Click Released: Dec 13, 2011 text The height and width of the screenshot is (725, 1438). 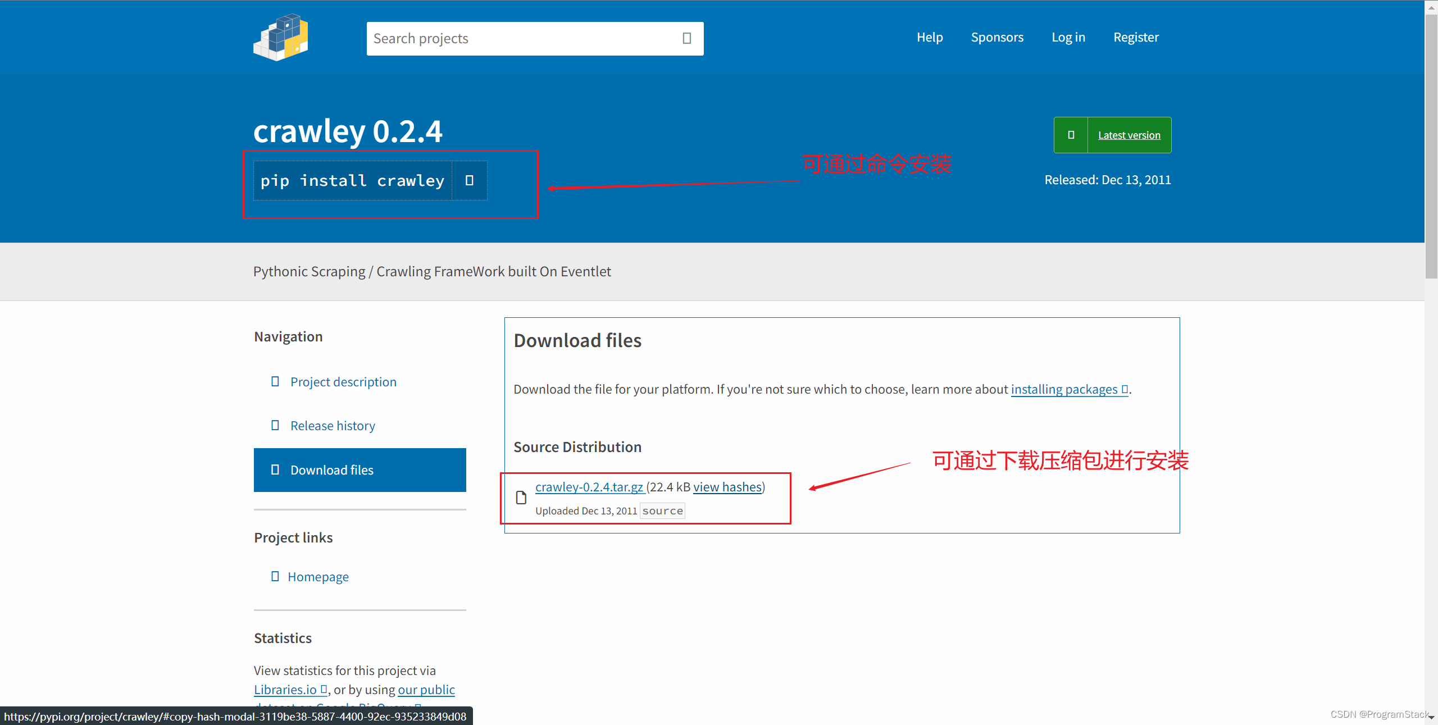pyautogui.click(x=1108, y=180)
